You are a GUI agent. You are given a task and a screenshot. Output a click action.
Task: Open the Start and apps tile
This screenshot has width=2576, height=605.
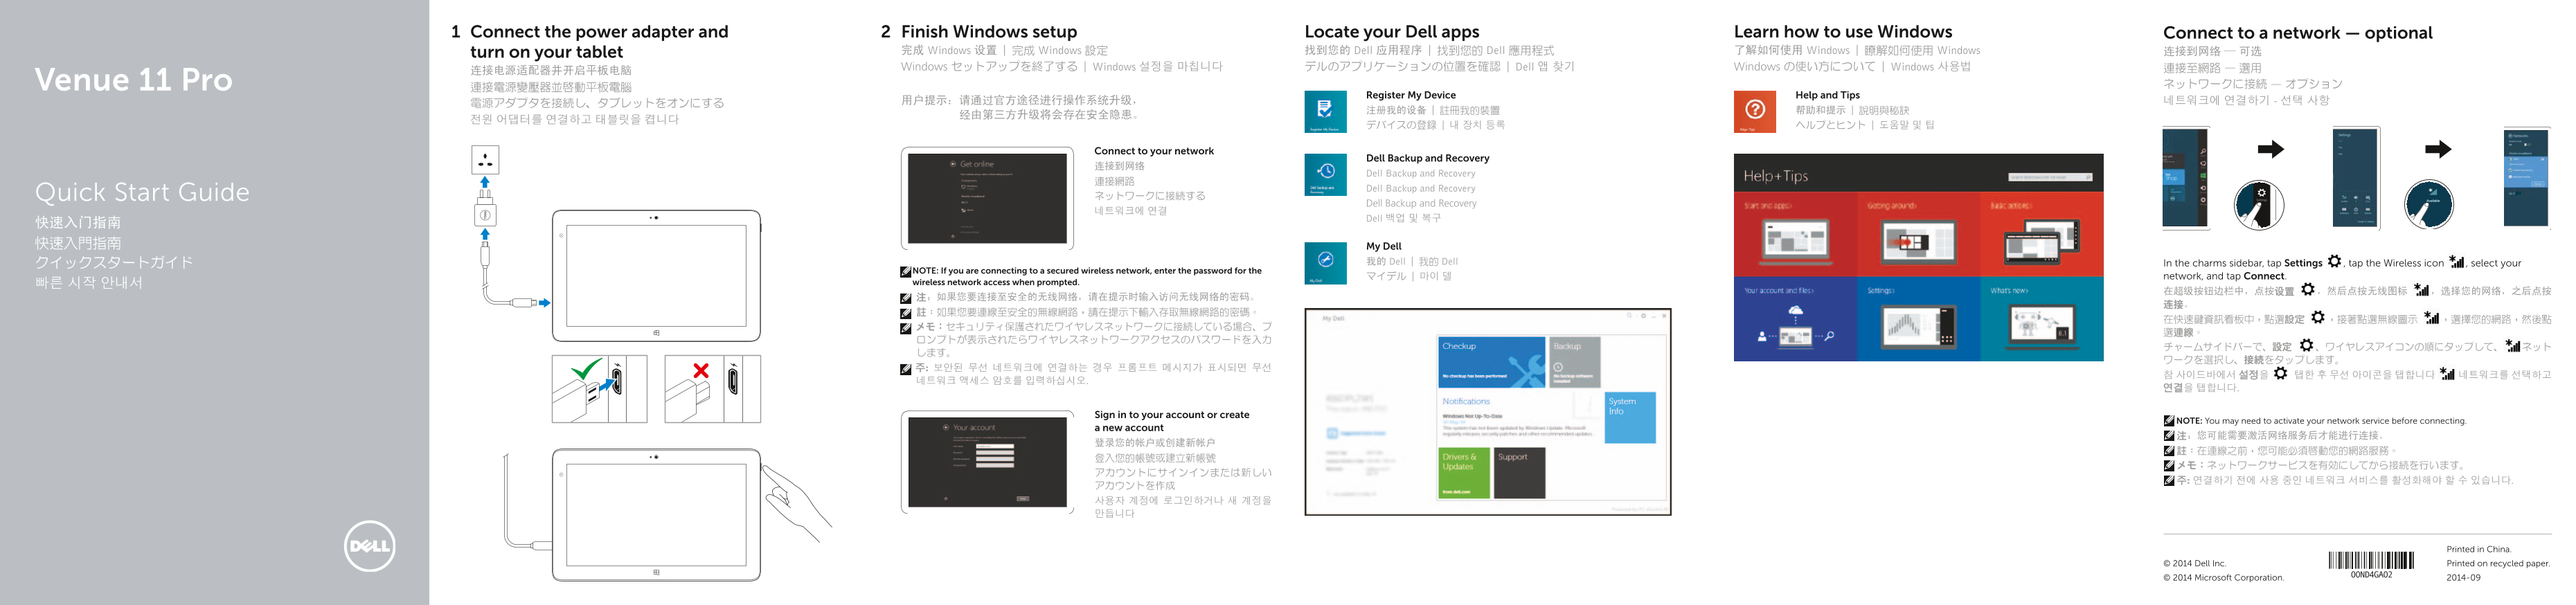[x=1795, y=234]
